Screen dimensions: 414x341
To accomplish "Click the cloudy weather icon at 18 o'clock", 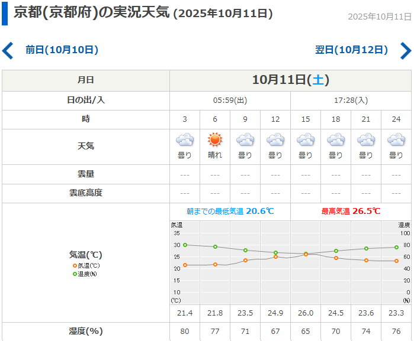I will click(336, 141).
